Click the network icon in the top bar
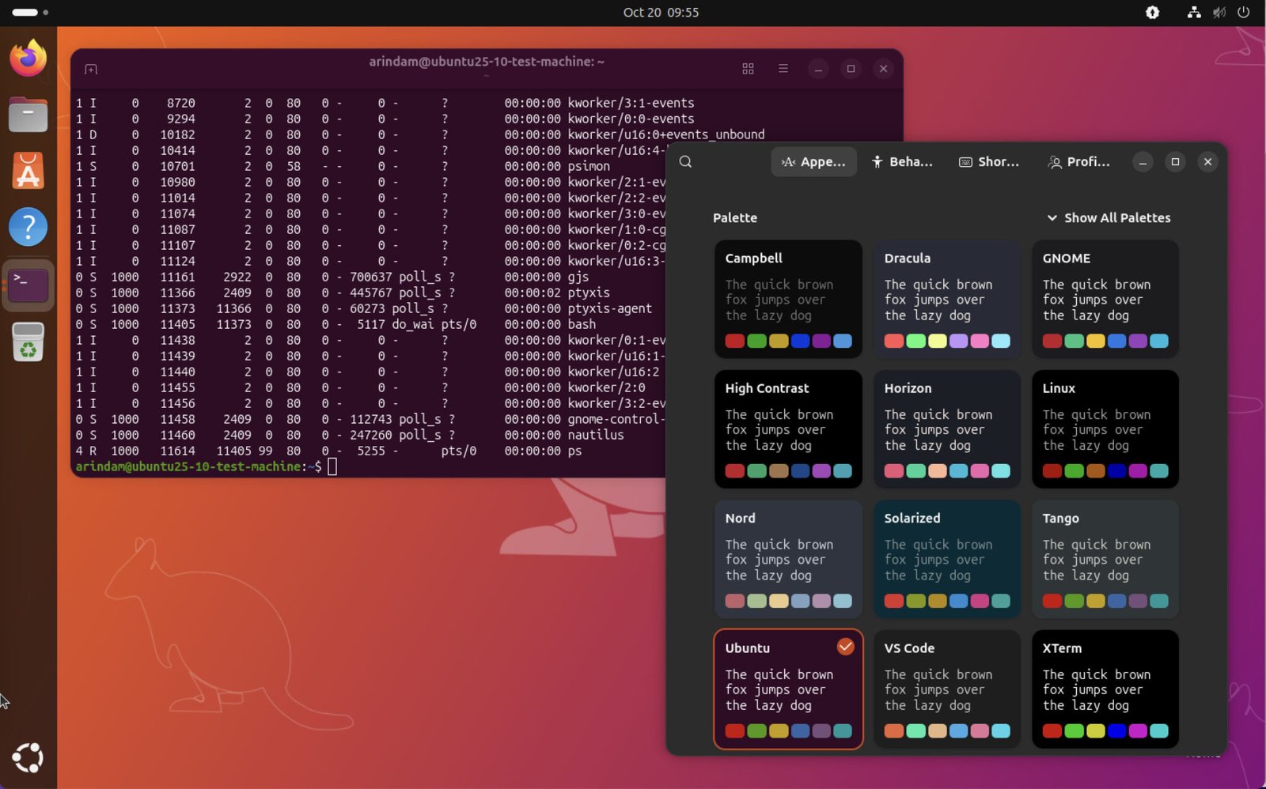1266x789 pixels. 1194,12
